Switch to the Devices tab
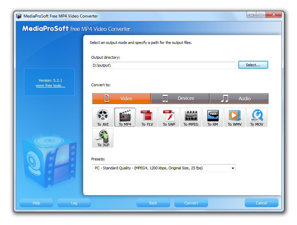 180,98
